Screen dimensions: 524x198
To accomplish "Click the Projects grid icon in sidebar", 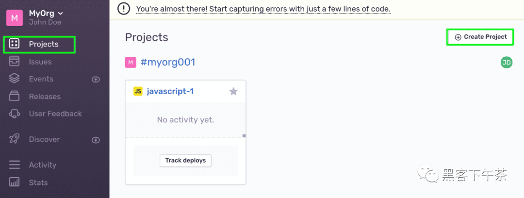I will (x=15, y=44).
